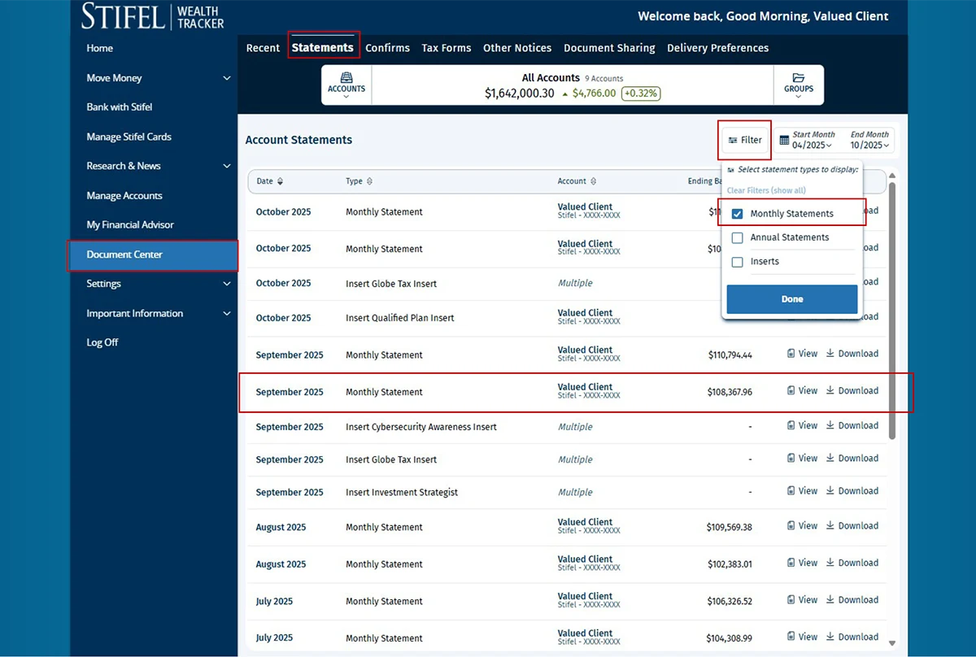Image resolution: width=976 pixels, height=657 pixels.
Task: Click the calendar icon beside Start Month
Action: [784, 141]
